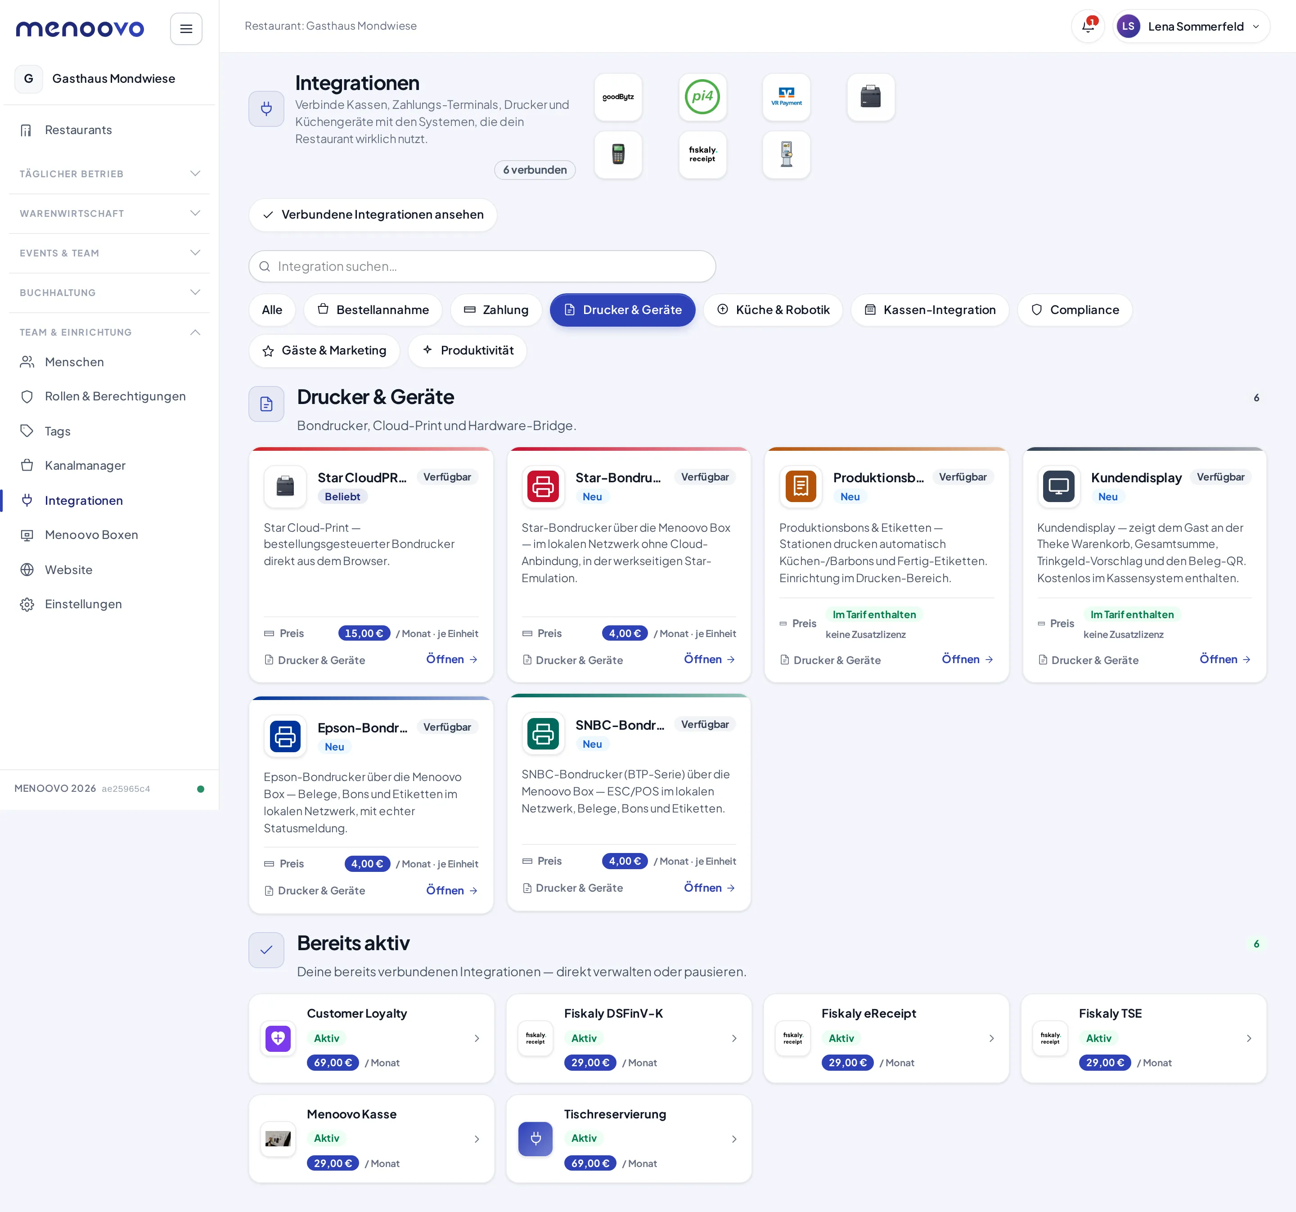Open the Lena Sommerfeld user dropdown
The height and width of the screenshot is (1212, 1296).
point(1191,27)
